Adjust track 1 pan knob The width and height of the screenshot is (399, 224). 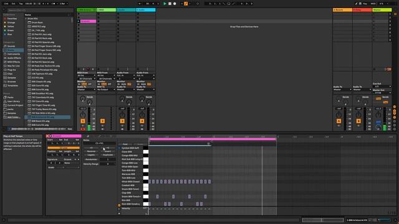pos(83,115)
